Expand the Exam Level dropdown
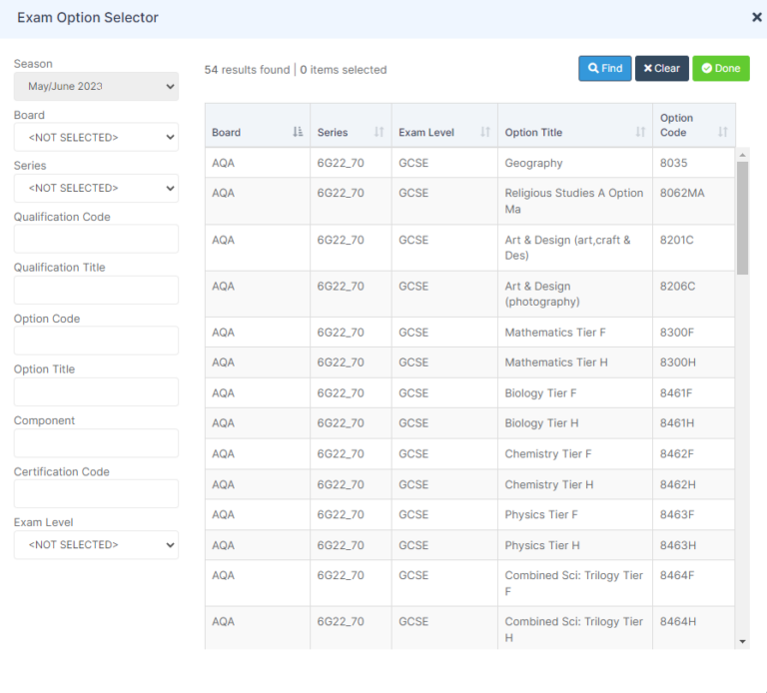 point(96,545)
